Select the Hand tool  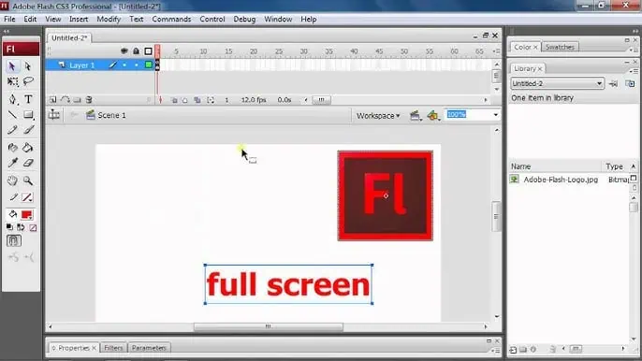[x=12, y=180]
